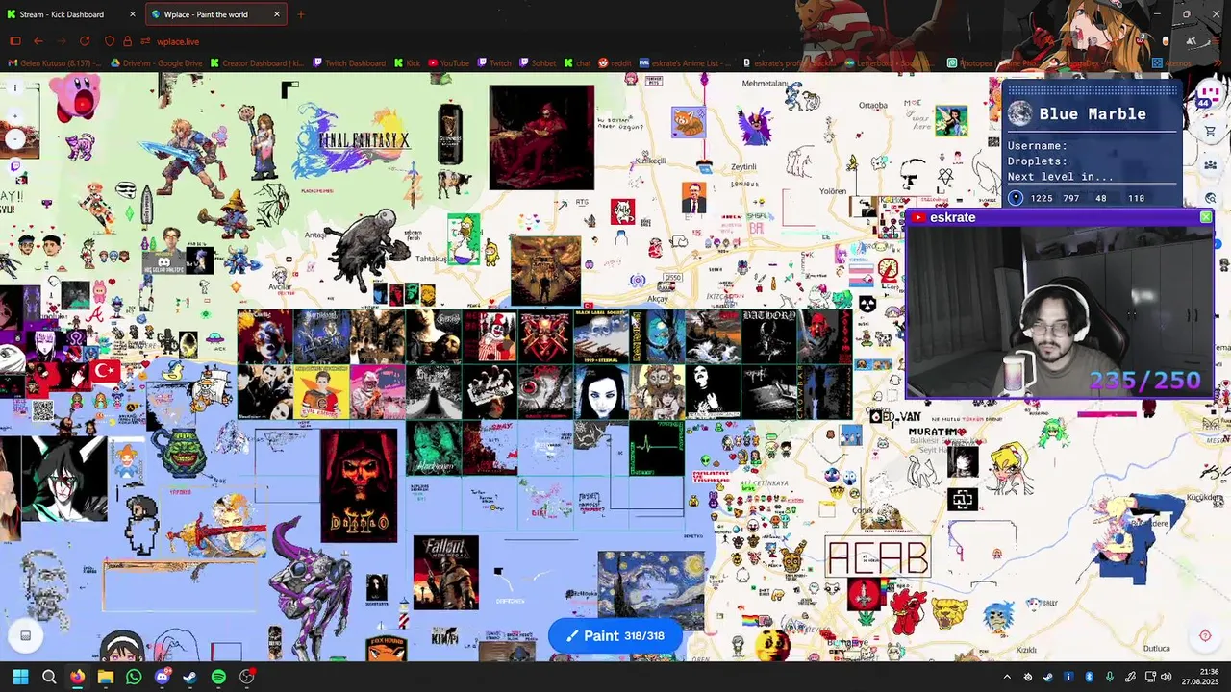The width and height of the screenshot is (1231, 692).
Task: Click the info button on the map
Action: pyautogui.click(x=15, y=88)
